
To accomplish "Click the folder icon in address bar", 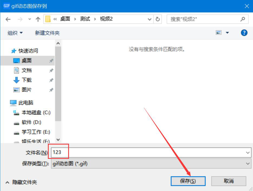I will [48, 19].
